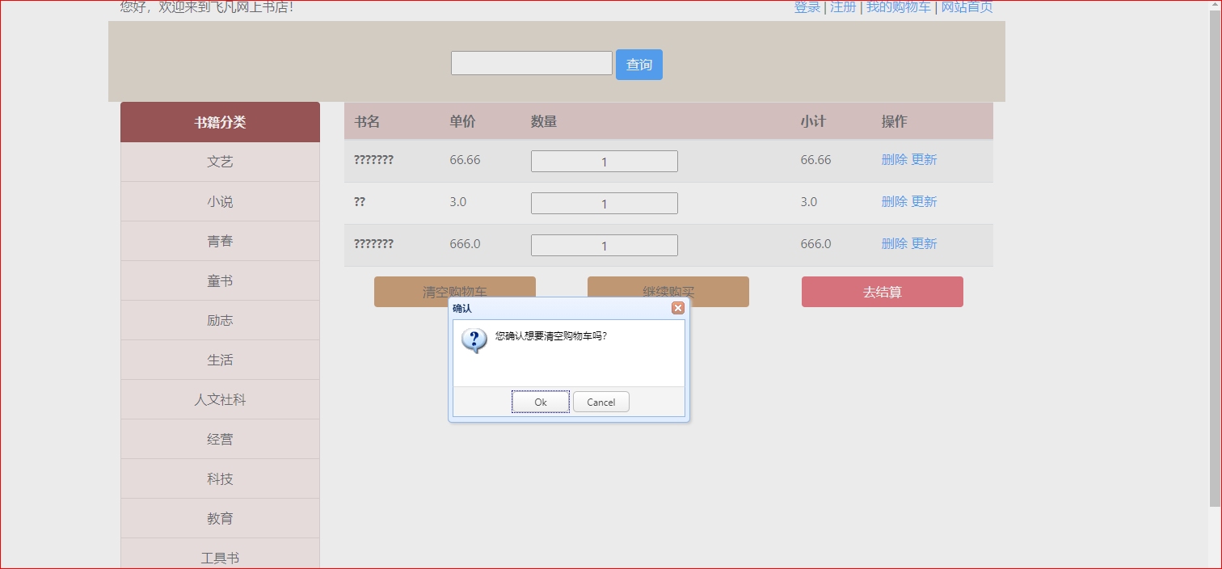The width and height of the screenshot is (1222, 569).
Task: Click the 66.66 subtotal value
Action: pos(816,160)
